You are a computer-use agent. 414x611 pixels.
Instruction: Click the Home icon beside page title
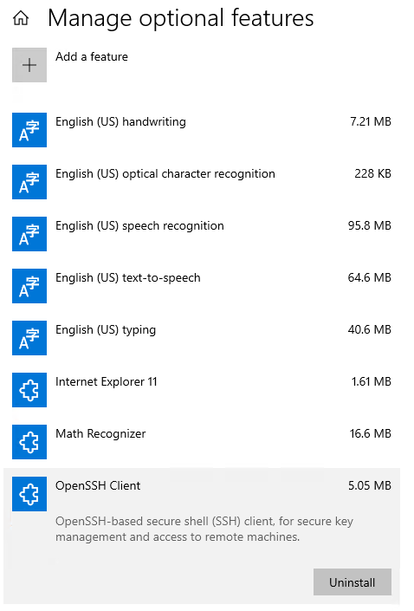click(21, 18)
